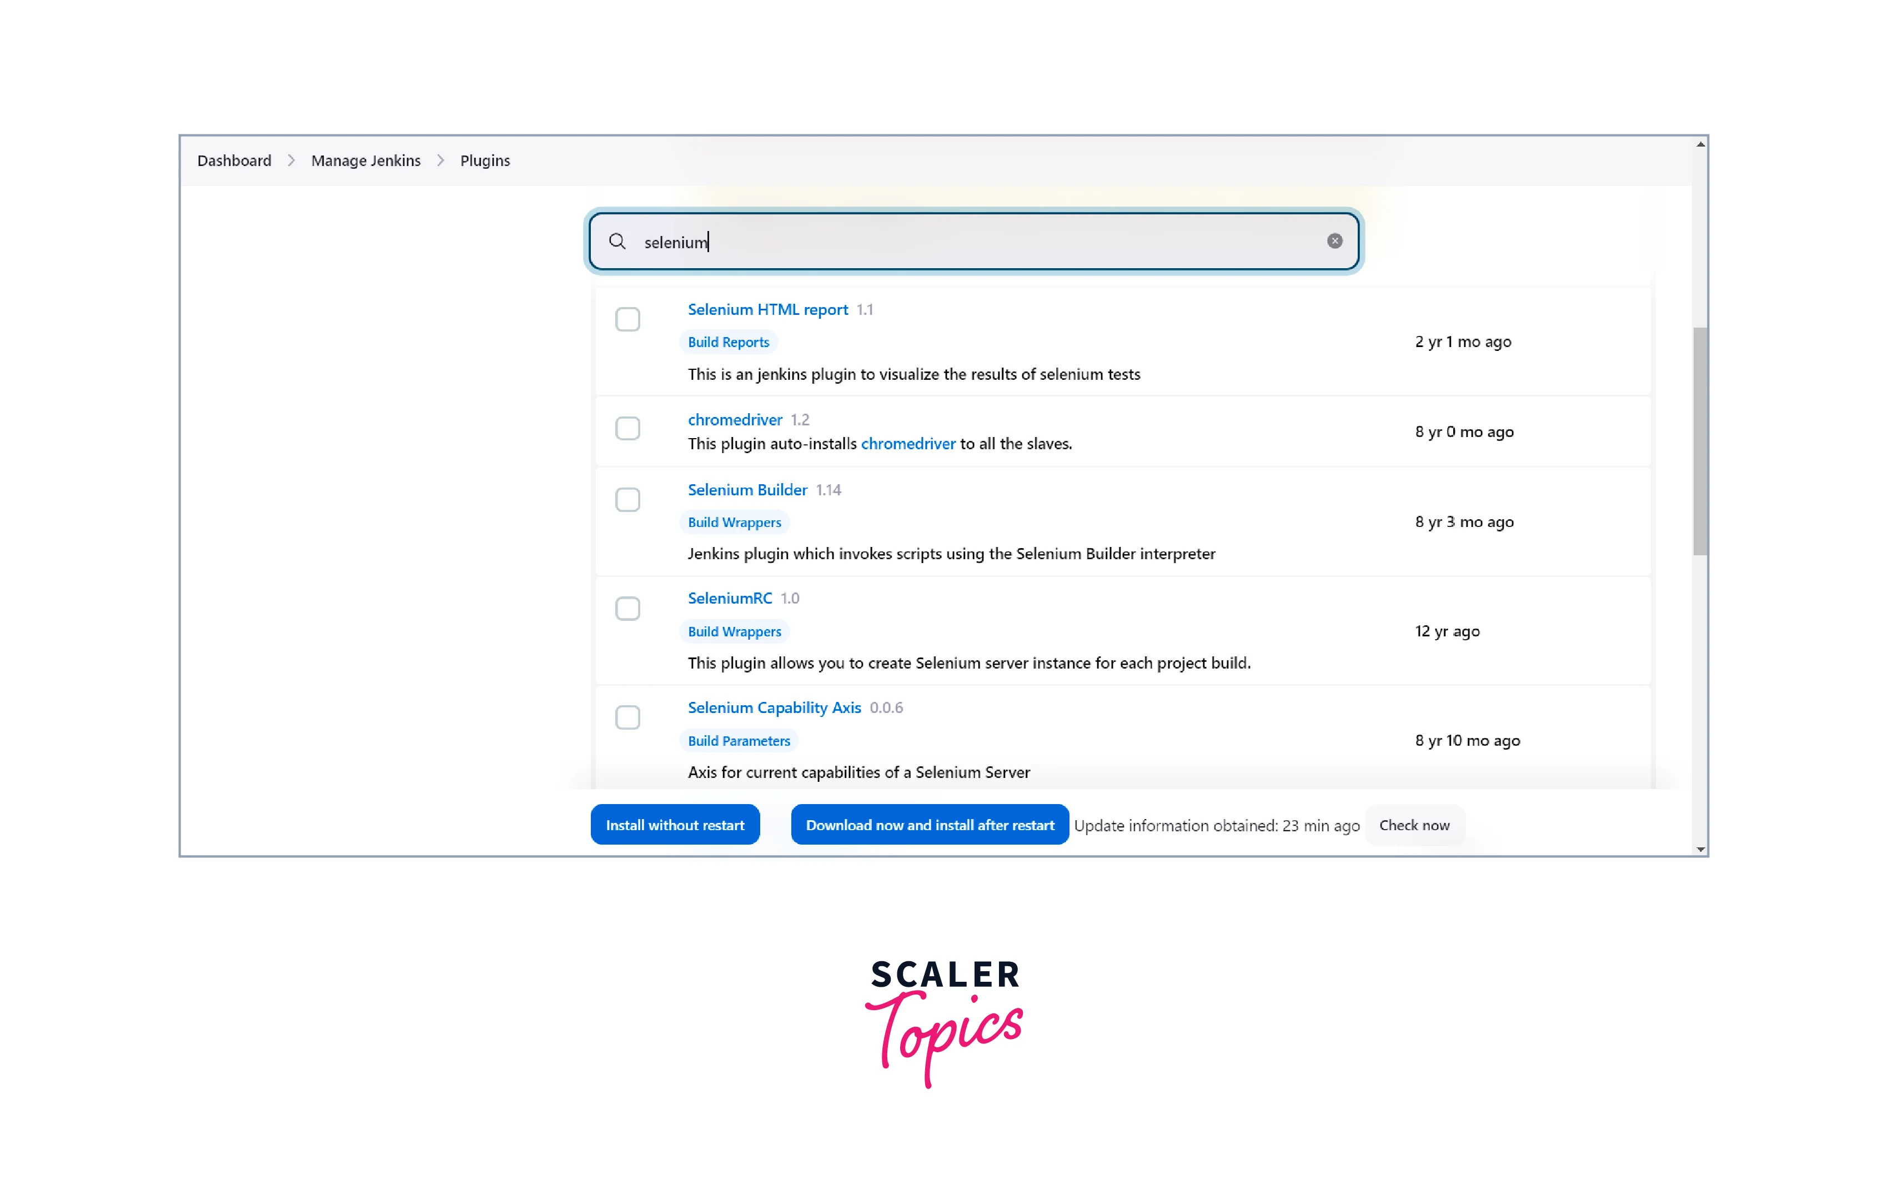Click the Build Reports category tag
Screen dimensions: 1888x1195
click(x=729, y=342)
